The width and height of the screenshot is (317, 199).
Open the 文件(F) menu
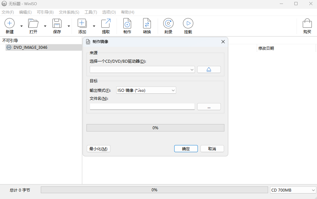coord(8,12)
